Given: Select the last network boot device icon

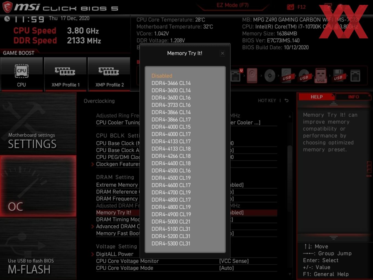Looking at the screenshot, I should [355, 76].
